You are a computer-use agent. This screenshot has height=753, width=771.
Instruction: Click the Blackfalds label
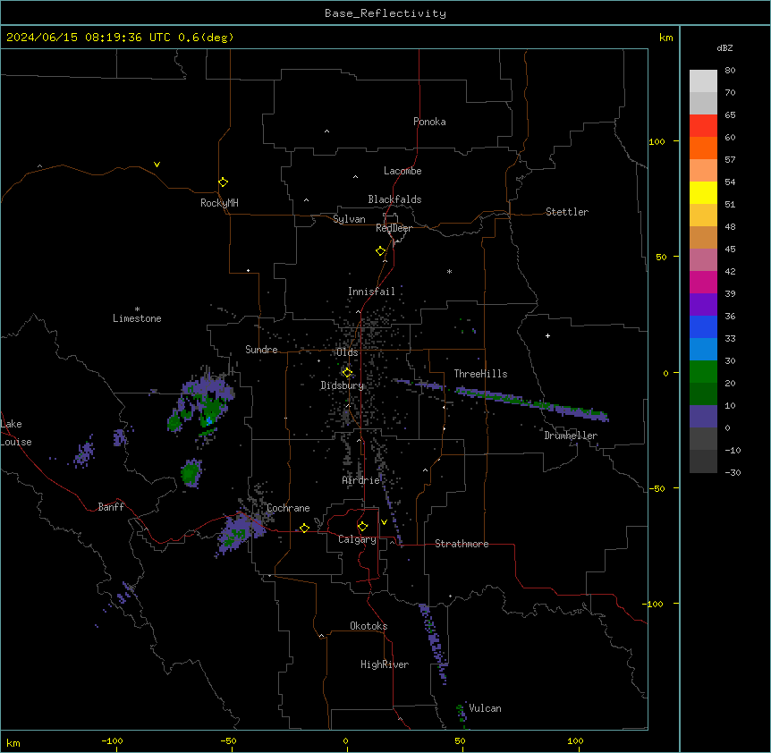pos(394,199)
